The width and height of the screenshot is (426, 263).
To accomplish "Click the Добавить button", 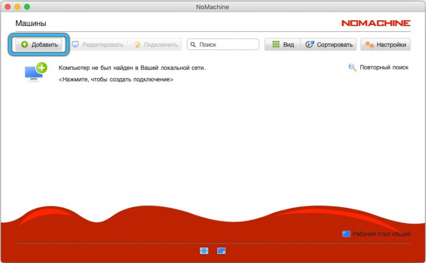I will pos(39,45).
